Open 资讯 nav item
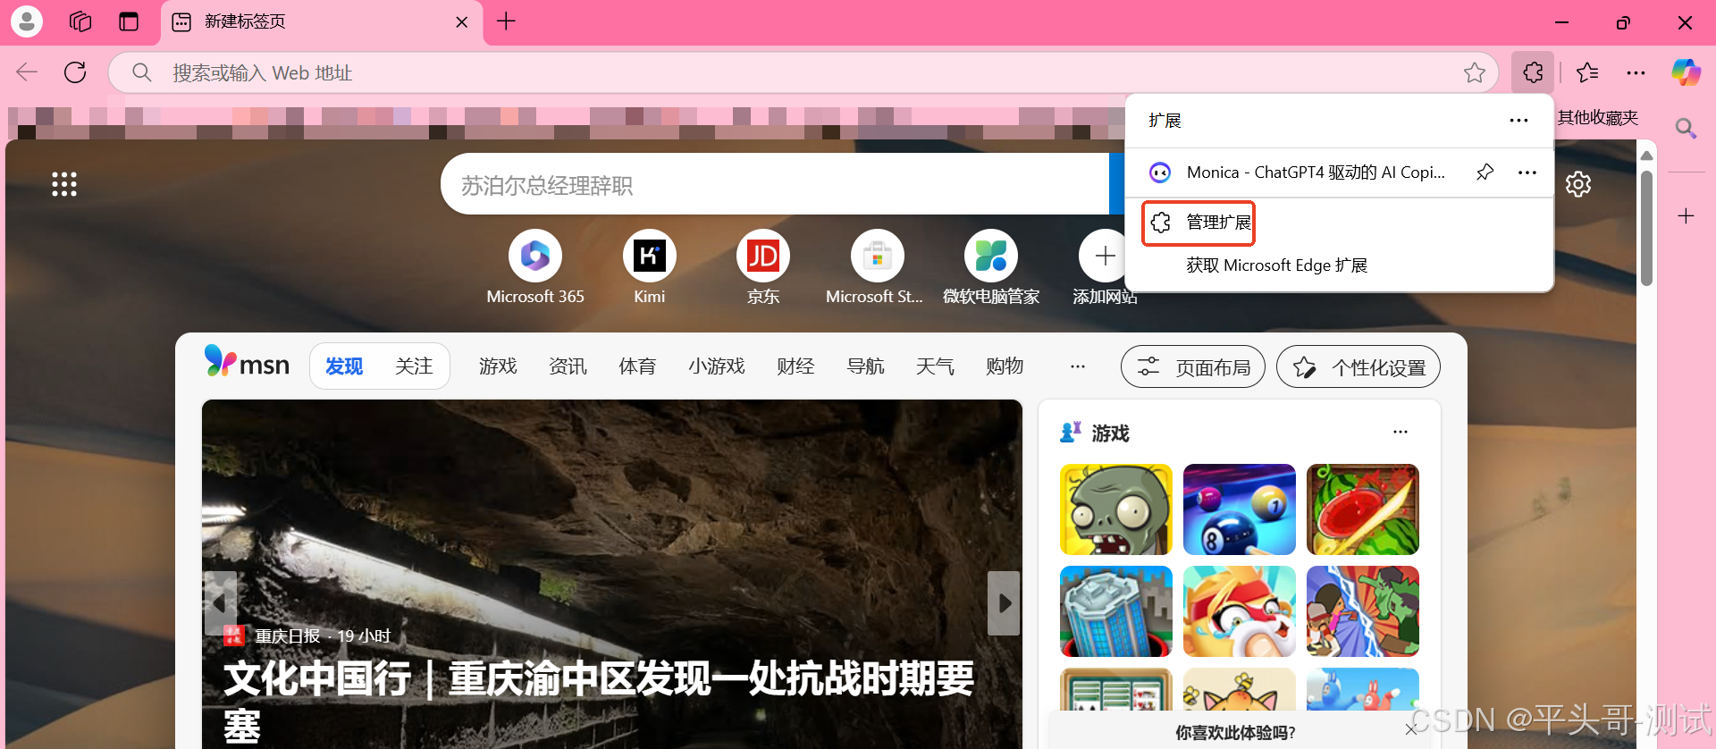This screenshot has height=749, width=1716. click(x=568, y=366)
